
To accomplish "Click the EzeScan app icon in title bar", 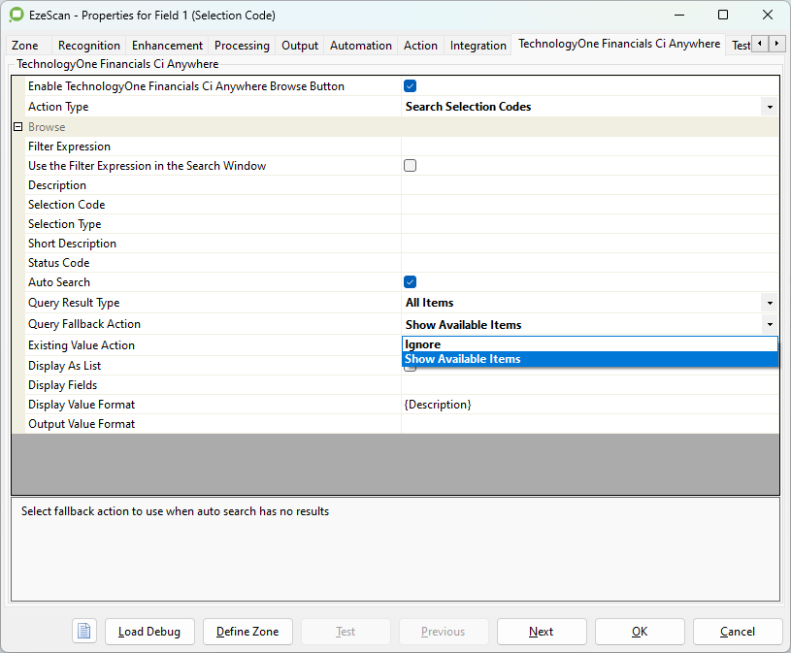I will tap(16, 16).
